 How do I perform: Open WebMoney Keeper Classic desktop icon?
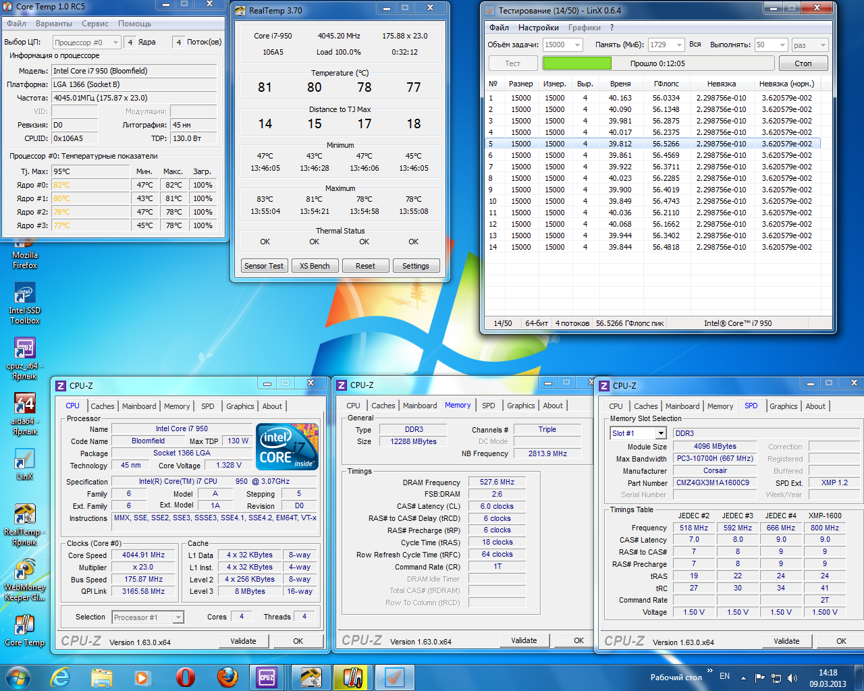pyautogui.click(x=24, y=580)
